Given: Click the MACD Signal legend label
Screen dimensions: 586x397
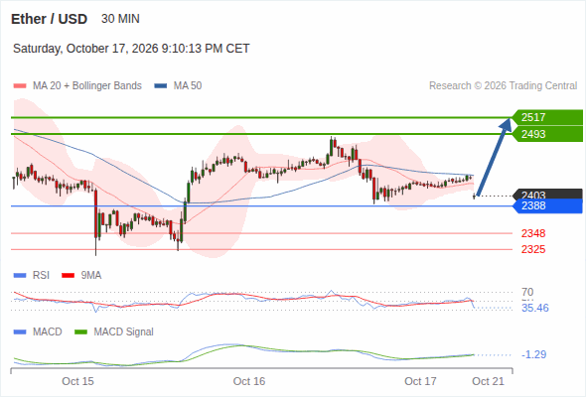Looking at the screenshot, I should 124,331.
